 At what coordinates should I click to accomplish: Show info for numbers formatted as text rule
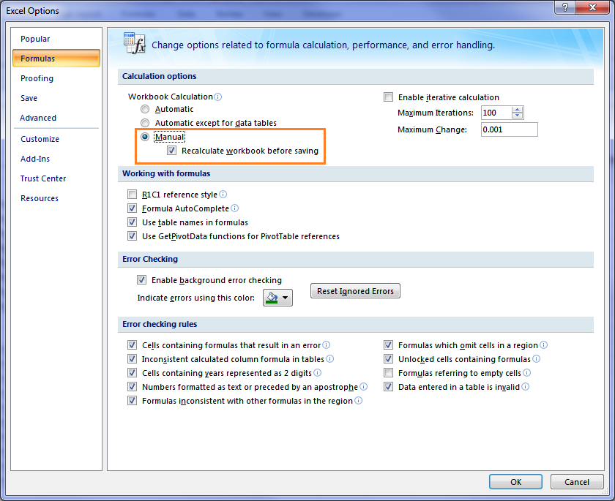[x=364, y=387]
